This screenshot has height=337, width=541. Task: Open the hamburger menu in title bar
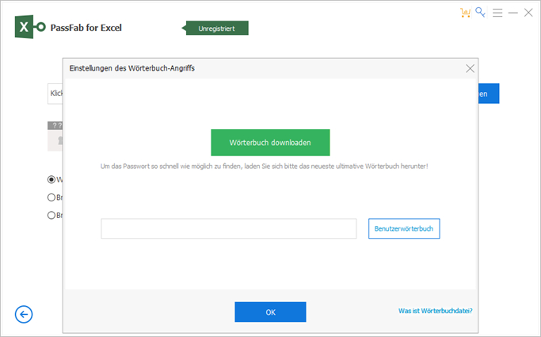(x=497, y=13)
